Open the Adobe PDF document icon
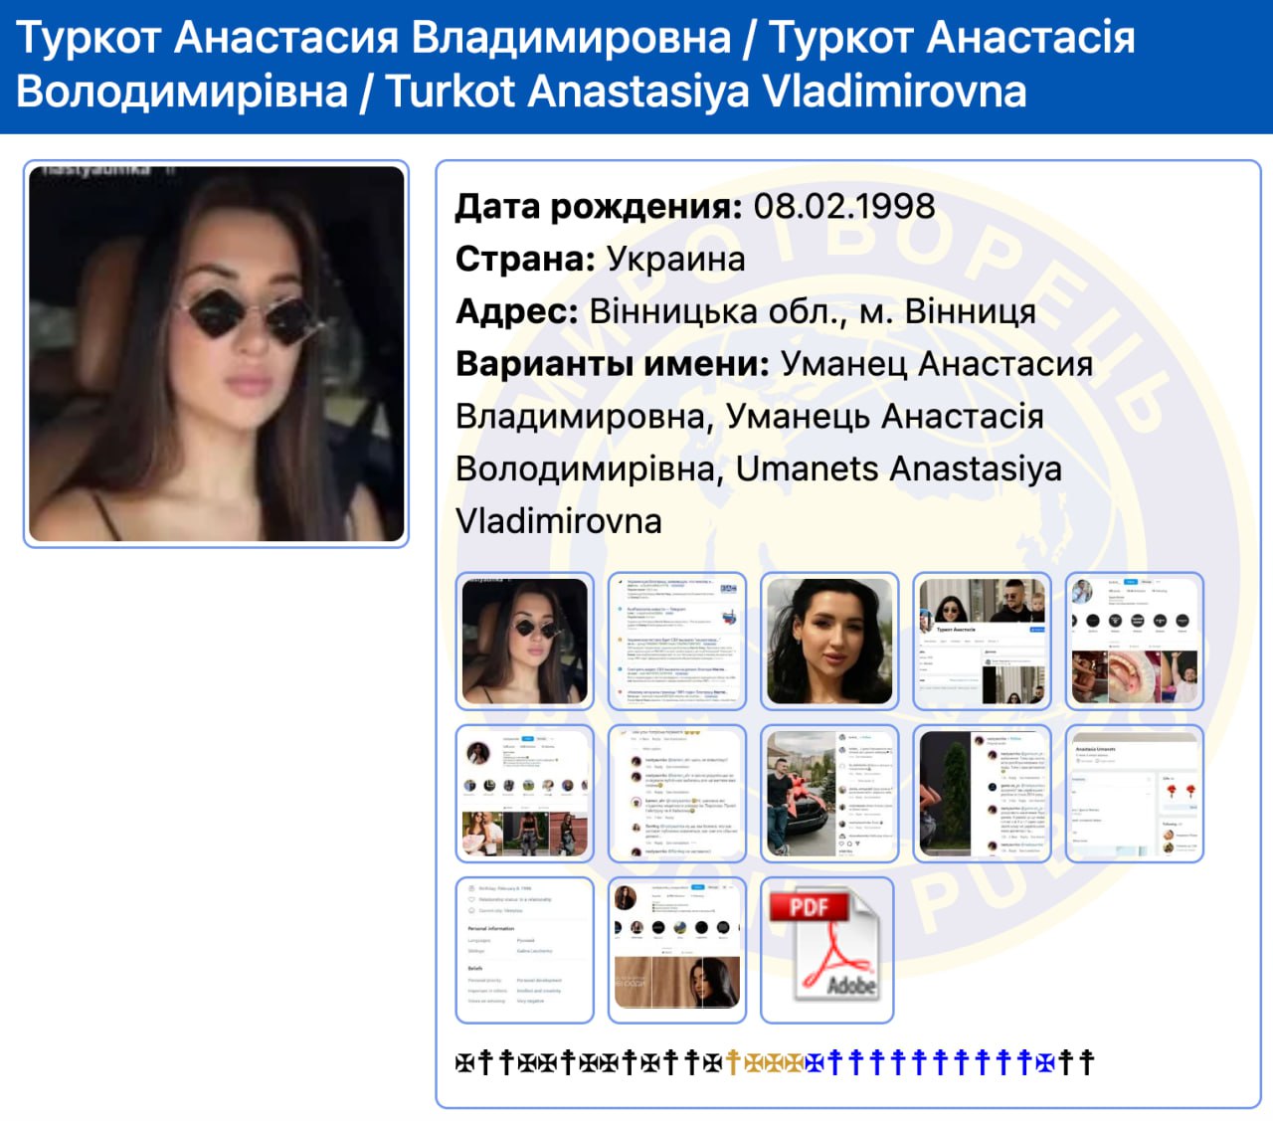The image size is (1273, 1121). 827,949
